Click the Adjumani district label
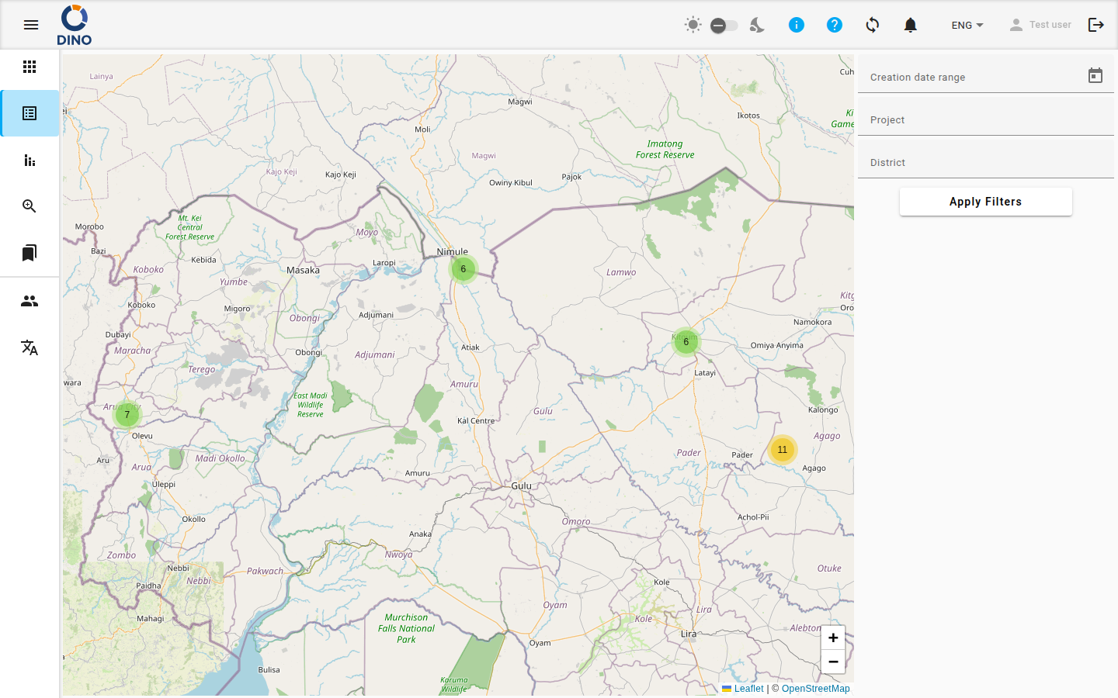The width and height of the screenshot is (1118, 698). coord(375,354)
